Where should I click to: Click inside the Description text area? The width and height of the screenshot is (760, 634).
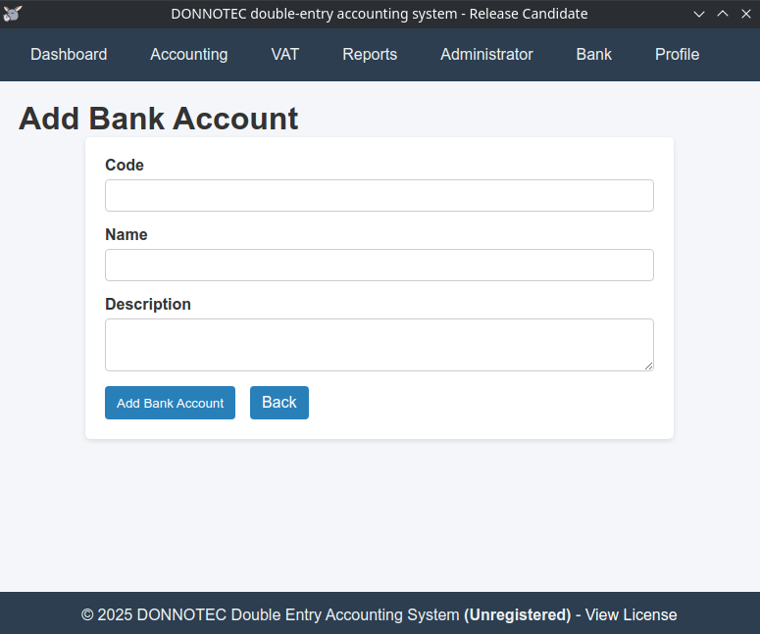(380, 345)
